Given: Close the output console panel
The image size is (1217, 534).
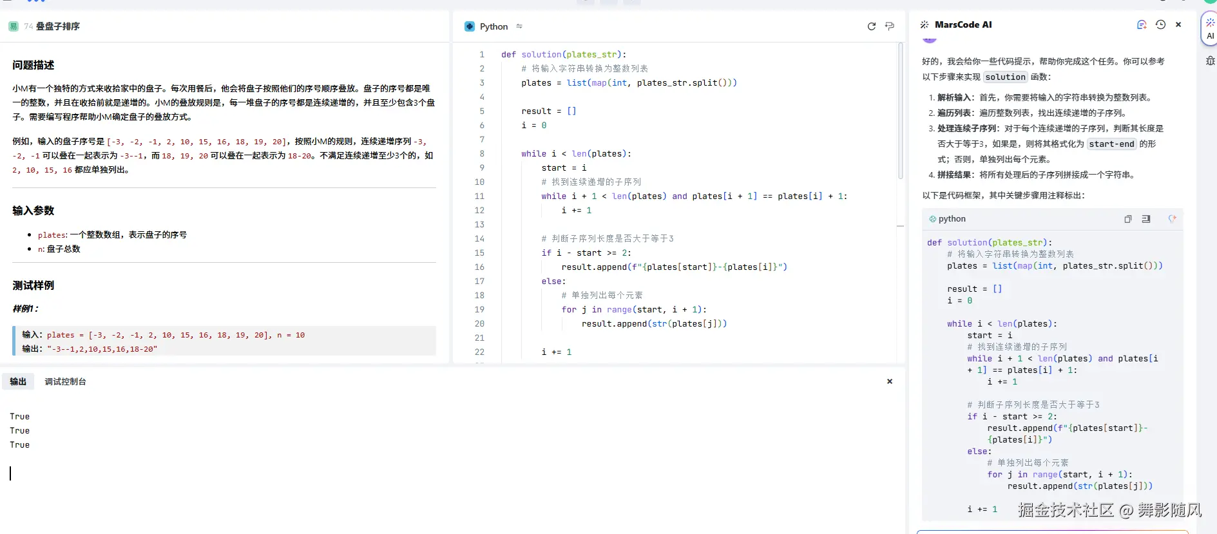Looking at the screenshot, I should tap(889, 381).
